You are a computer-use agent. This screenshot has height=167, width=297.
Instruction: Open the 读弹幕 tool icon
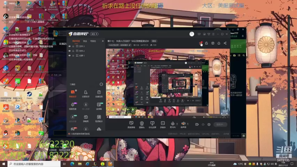pos(99,106)
